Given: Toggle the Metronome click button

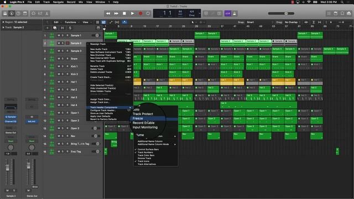Looking at the screenshot, I should coord(235,13).
